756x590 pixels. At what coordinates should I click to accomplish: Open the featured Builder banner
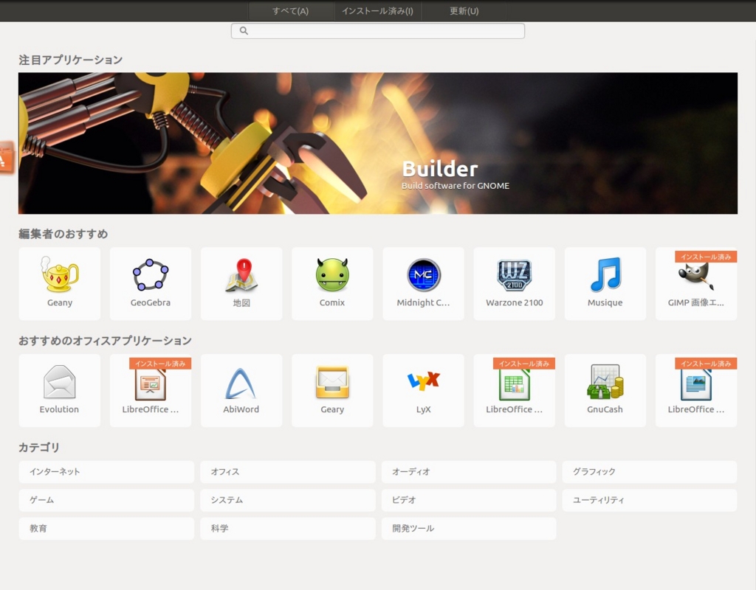(378, 143)
